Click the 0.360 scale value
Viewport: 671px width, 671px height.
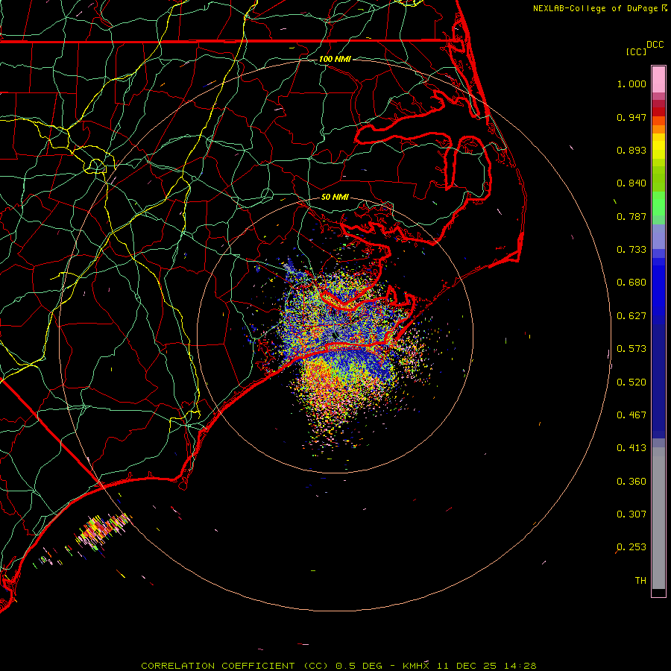pos(631,482)
